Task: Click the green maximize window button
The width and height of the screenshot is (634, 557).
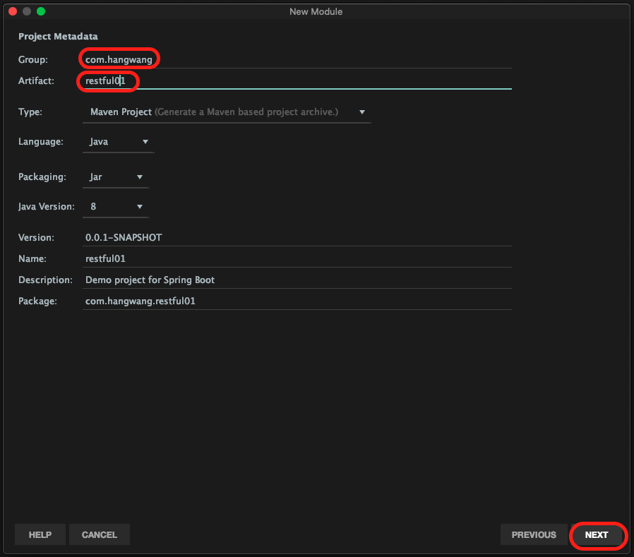Action: [x=41, y=11]
